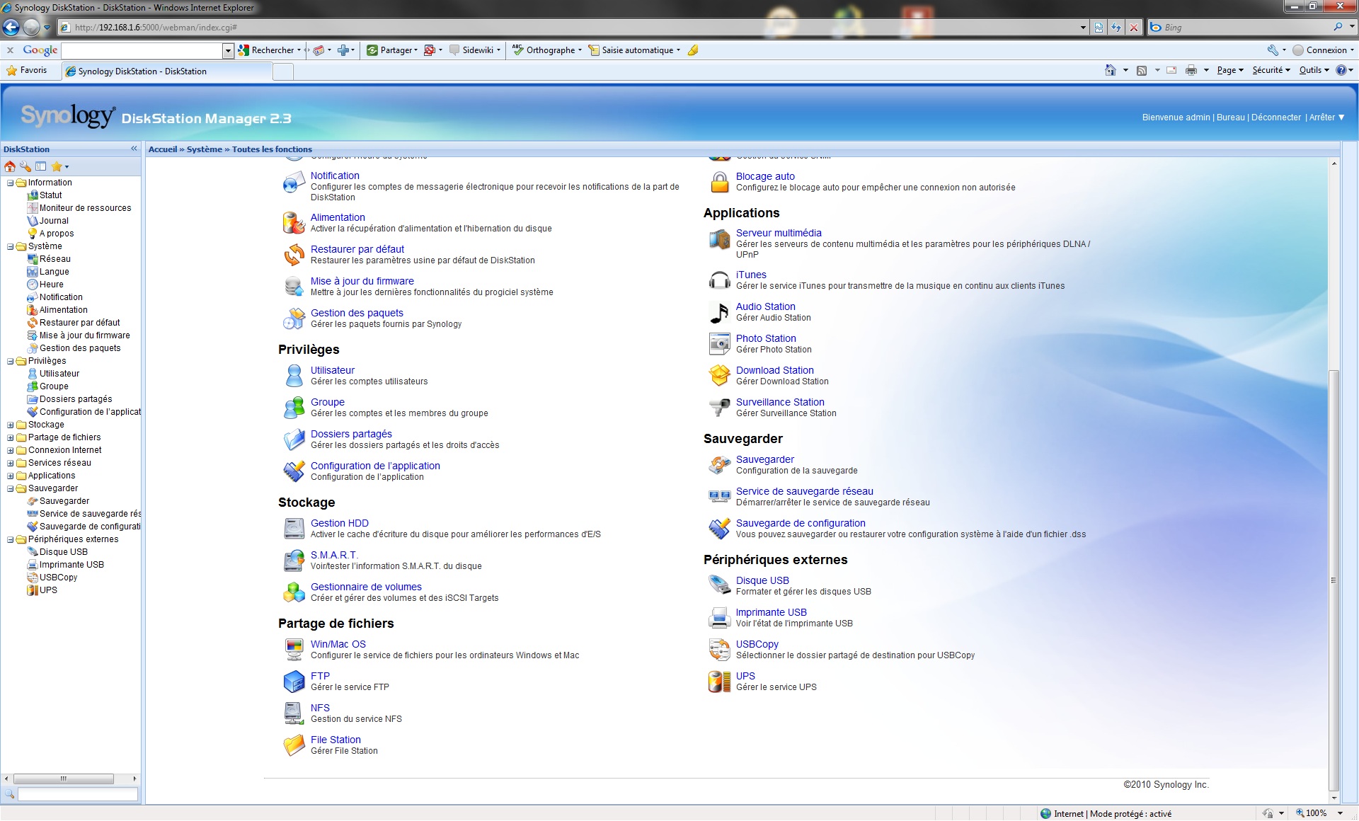Click the Alimentation icon in main panel
This screenshot has height=821, width=1359.
(x=294, y=222)
